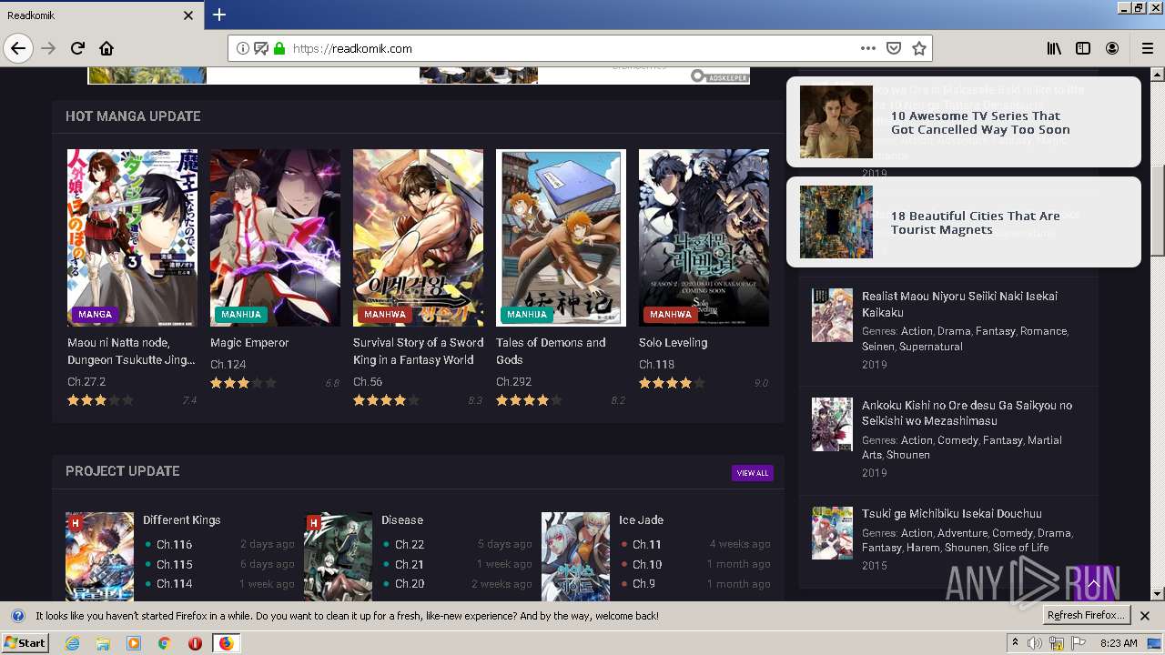Open the Solo Leveling title link

pos(673,343)
